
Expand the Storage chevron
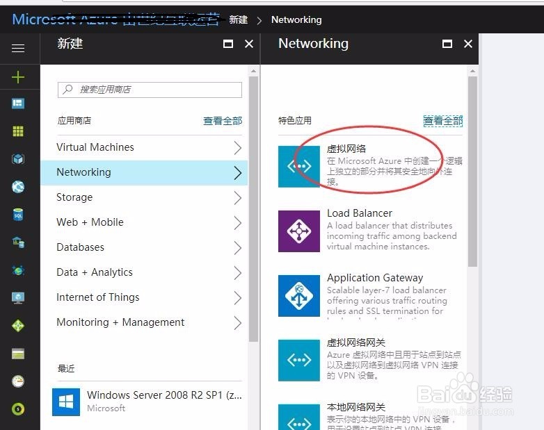tap(238, 198)
